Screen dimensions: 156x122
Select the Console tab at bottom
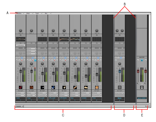(x=18, y=106)
